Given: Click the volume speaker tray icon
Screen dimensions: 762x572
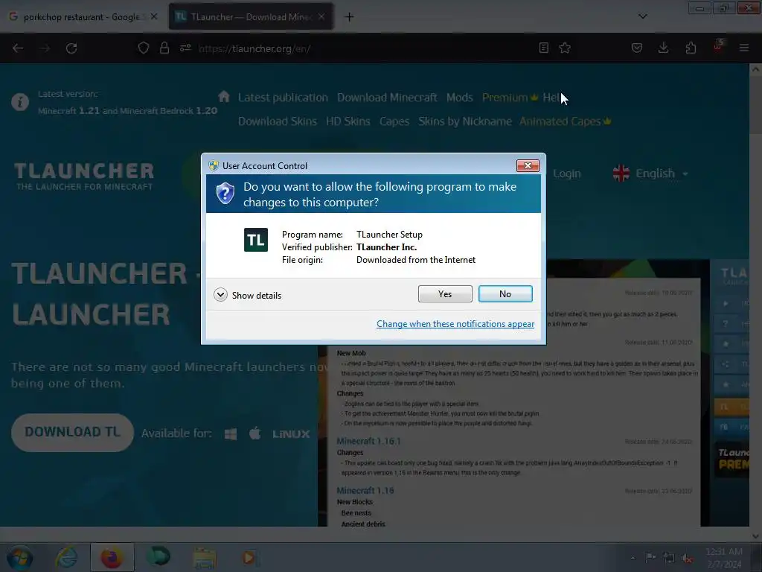Looking at the screenshot, I should [687, 558].
